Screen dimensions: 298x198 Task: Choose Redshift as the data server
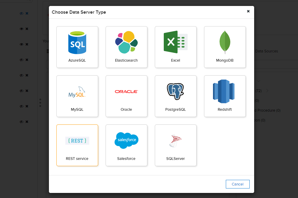click(x=225, y=96)
